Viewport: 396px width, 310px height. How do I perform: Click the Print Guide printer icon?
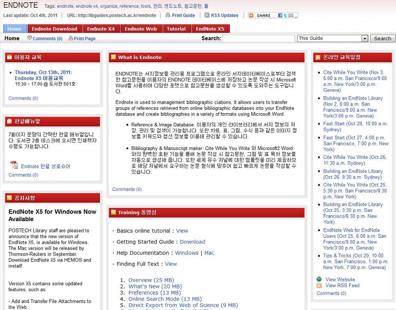[168, 15]
